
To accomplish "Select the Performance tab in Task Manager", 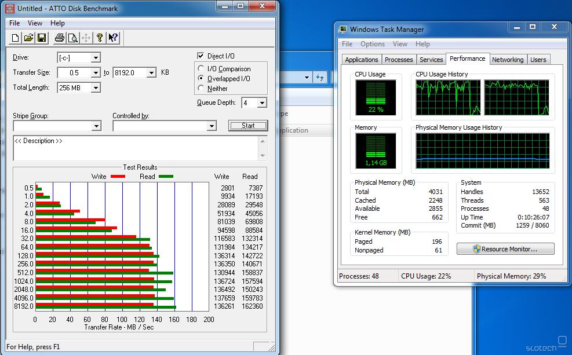I will (x=467, y=58).
